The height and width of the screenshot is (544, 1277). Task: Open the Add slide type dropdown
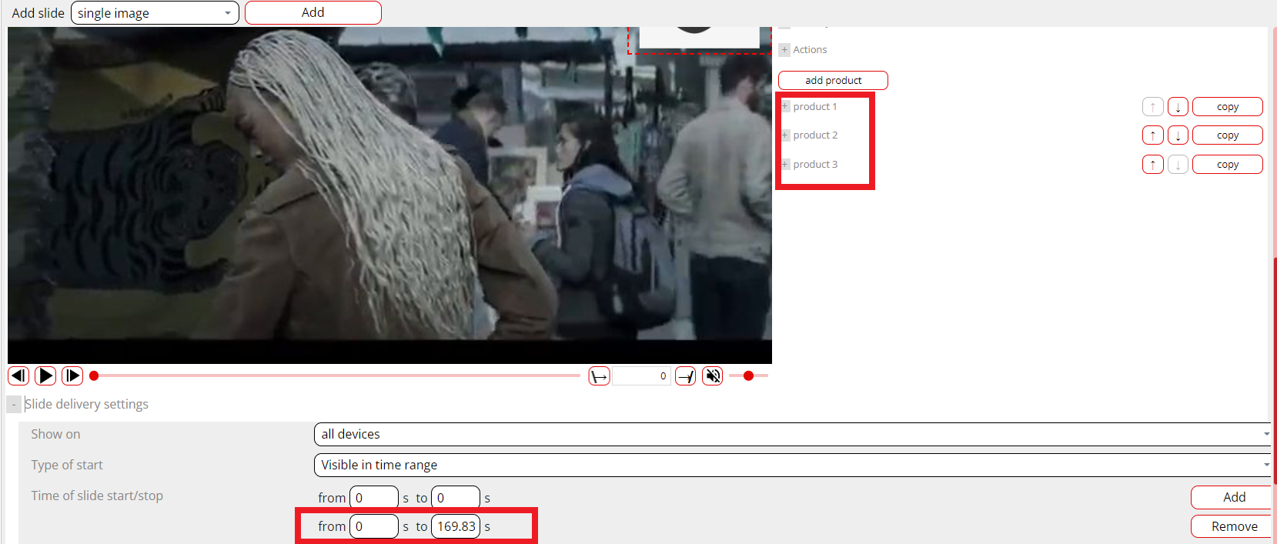click(x=155, y=13)
